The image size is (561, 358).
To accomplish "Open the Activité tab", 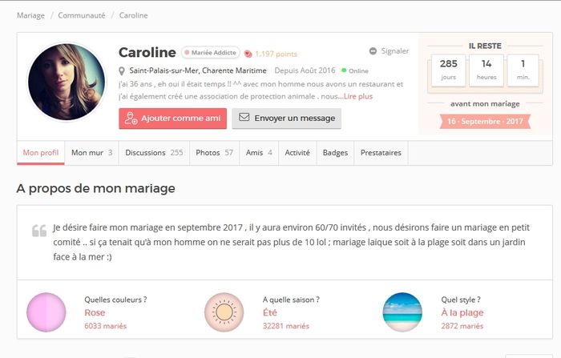I will (297, 152).
